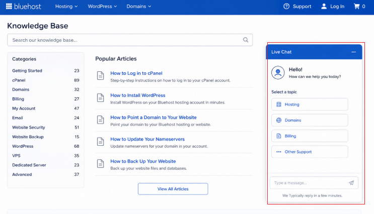Click the send message paper plane icon
Viewport: 374px width, 214px height.
tap(351, 183)
